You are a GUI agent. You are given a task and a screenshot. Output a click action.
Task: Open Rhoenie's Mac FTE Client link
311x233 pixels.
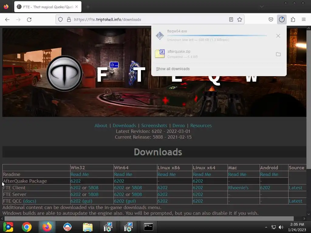[x=238, y=187]
